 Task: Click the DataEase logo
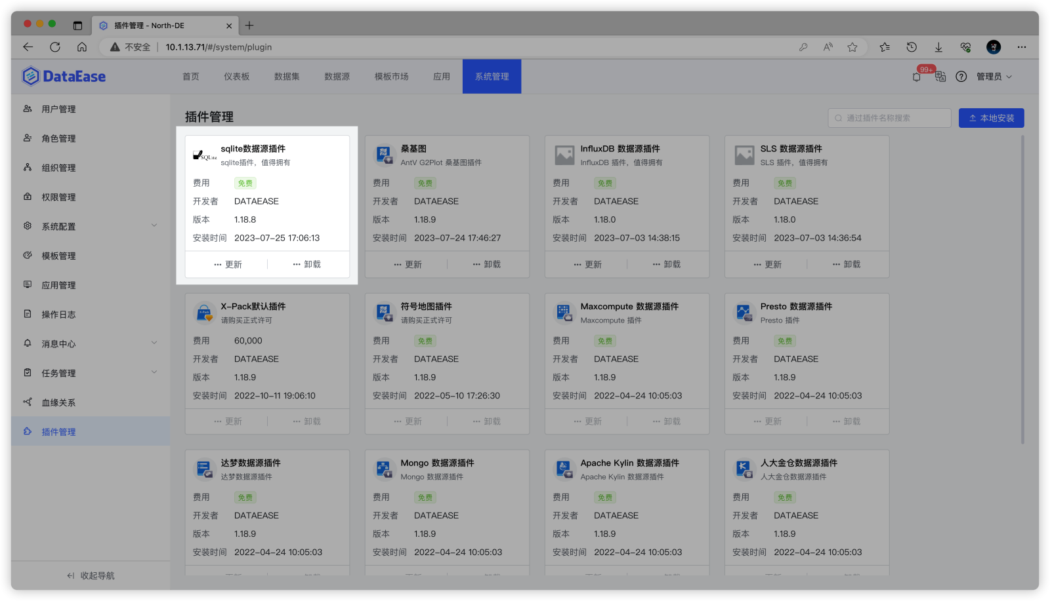click(64, 76)
